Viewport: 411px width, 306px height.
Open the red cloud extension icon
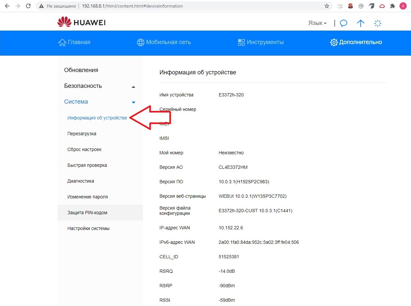pyautogui.click(x=382, y=6)
